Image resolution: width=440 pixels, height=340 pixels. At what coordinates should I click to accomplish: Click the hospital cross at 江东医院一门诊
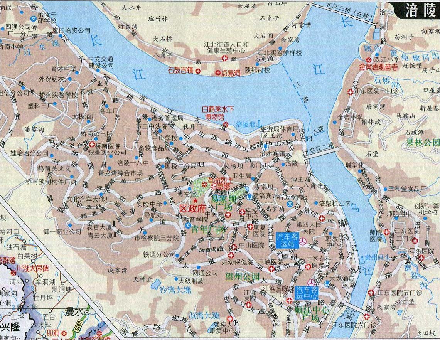(350, 92)
